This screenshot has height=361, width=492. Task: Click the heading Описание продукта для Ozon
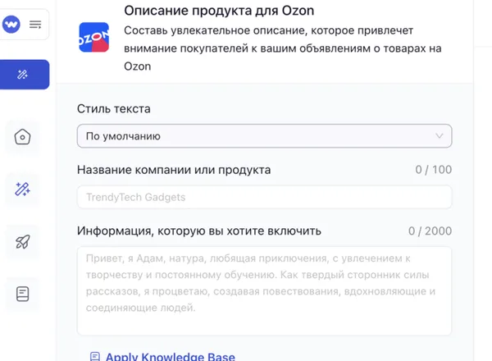pyautogui.click(x=219, y=11)
